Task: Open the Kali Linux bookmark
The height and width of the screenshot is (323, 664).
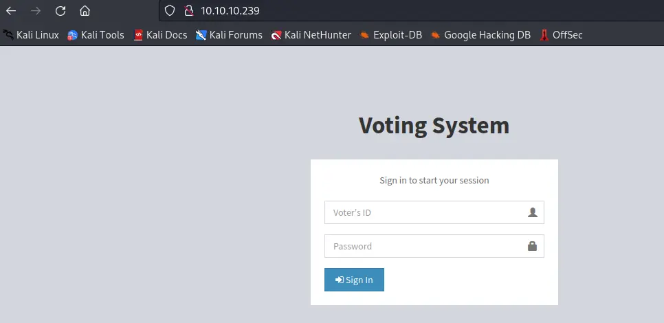Action: coord(32,35)
